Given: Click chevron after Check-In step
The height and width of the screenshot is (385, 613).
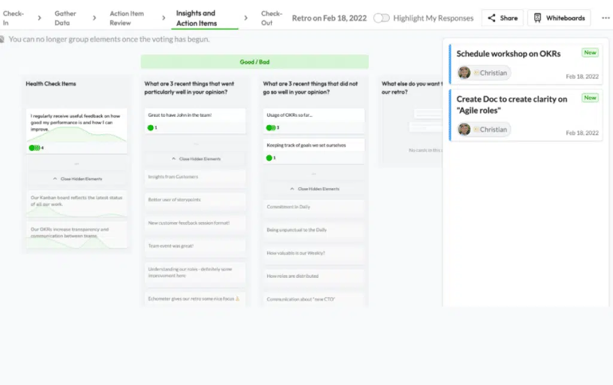Looking at the screenshot, I should point(39,18).
